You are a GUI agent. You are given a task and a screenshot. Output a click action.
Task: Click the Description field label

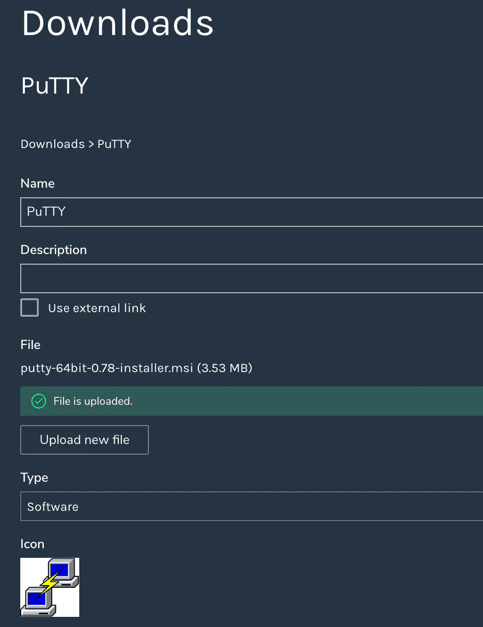tap(53, 250)
